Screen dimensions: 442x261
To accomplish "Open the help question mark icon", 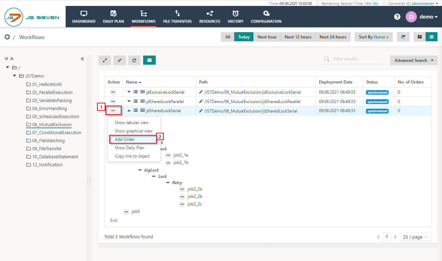I will point(397,17).
